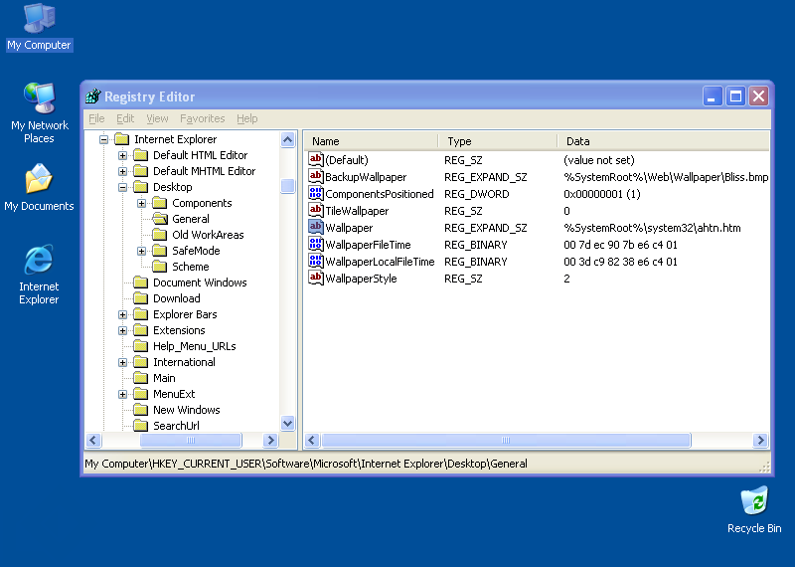795x567 pixels.
Task: Click the Scheme key folder icon
Action: click(160, 267)
